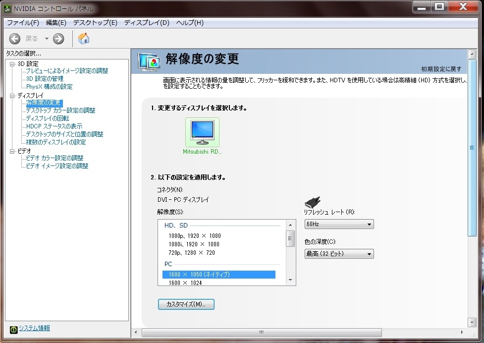Click resolution list scroll up arrow

pyautogui.click(x=290, y=225)
